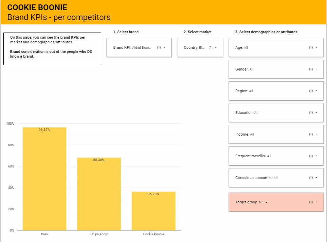
Task: Click the '2. Select market' heading
Action: click(197, 32)
